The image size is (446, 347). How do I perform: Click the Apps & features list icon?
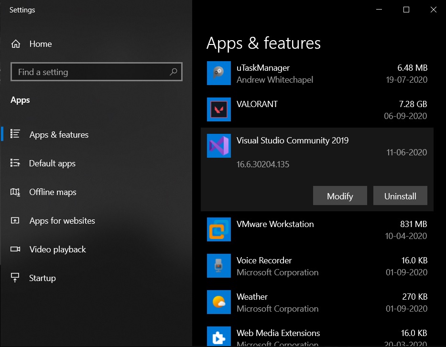coord(15,134)
